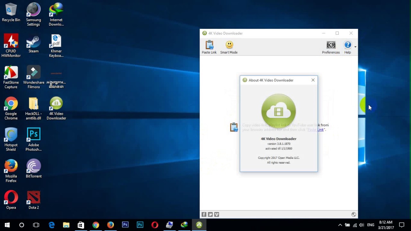Click 'activated till 1/1/1900' text
This screenshot has height=231, width=411.
[x=279, y=149]
